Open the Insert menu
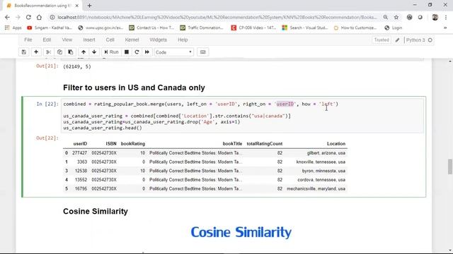The height and width of the screenshot is (254, 453). (x=89, y=40)
